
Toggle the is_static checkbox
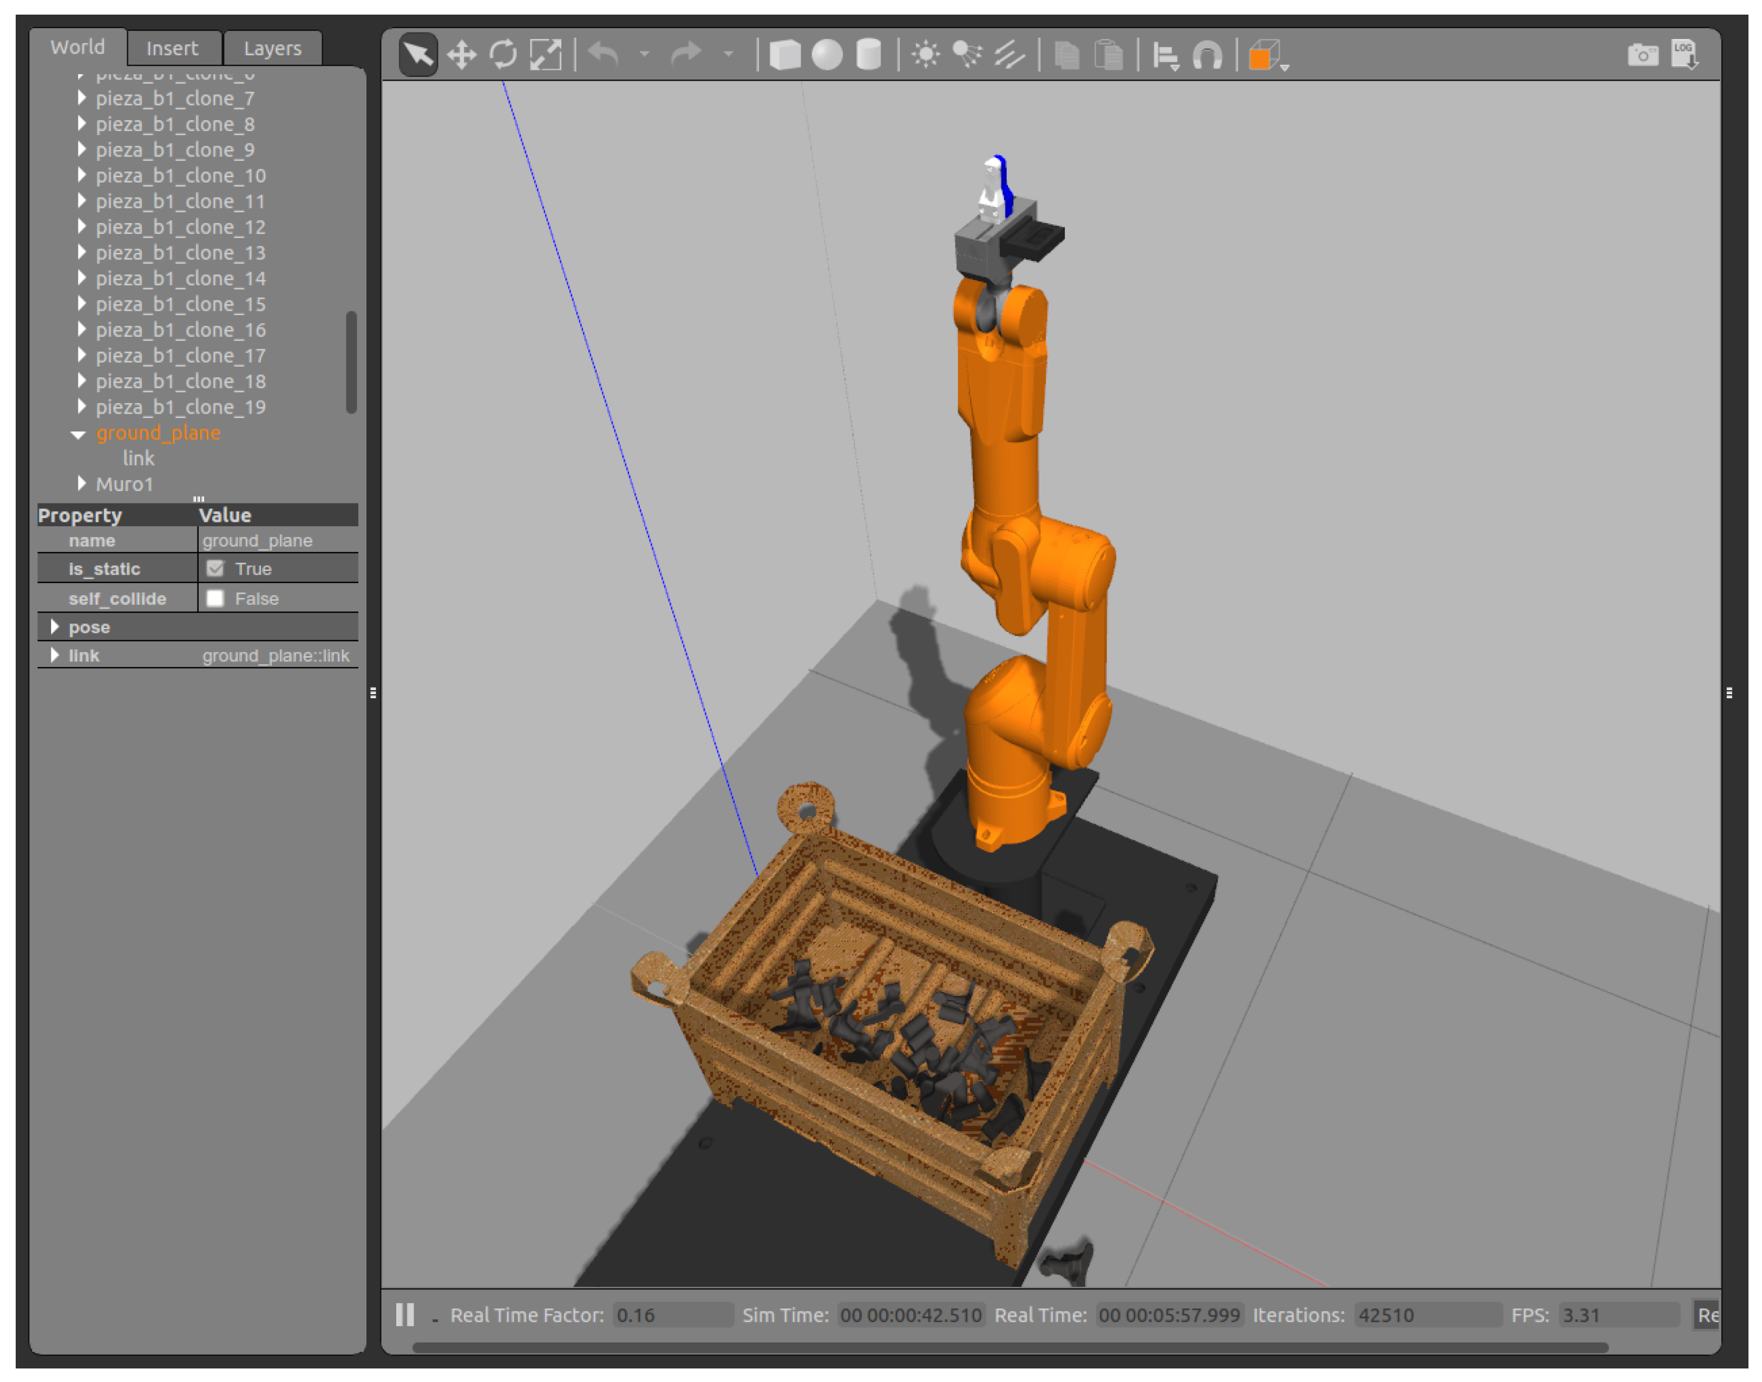[215, 568]
